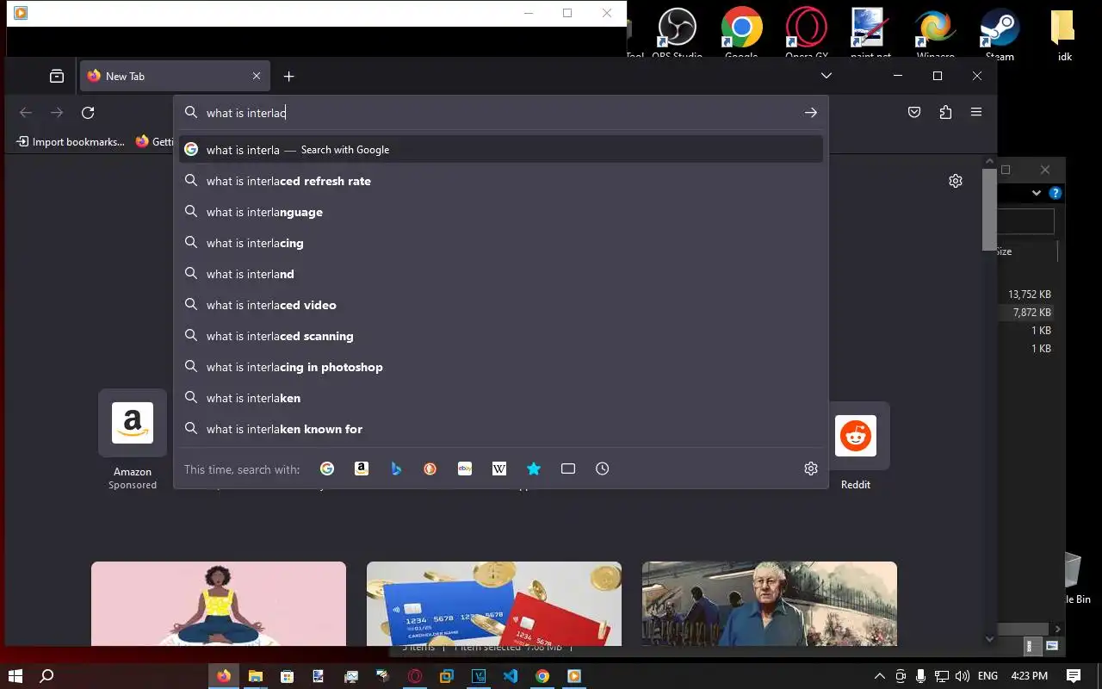Open the Action Center notifications icon
This screenshot has height=689, width=1102.
click(1074, 676)
